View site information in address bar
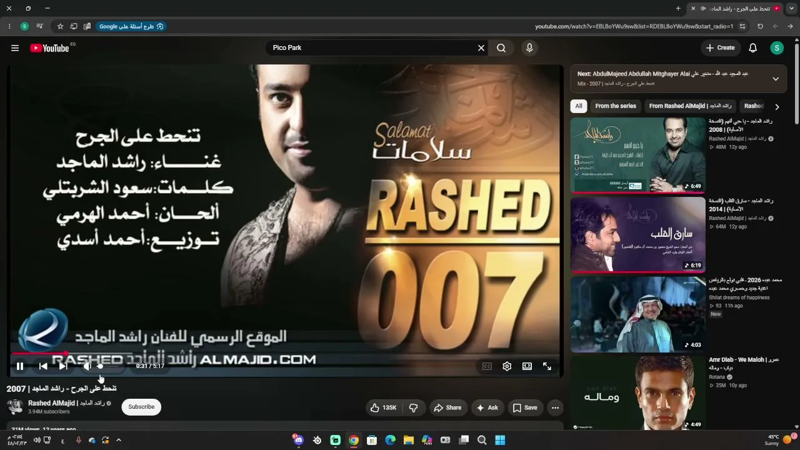Viewport: 800px width, 450px height. tap(742, 26)
